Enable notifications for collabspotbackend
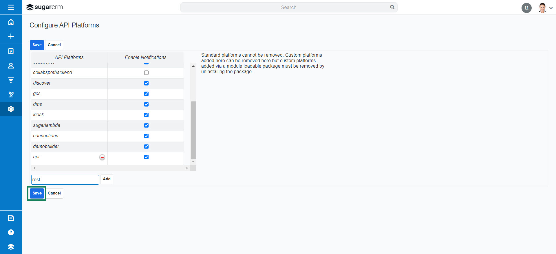Screen dimensions: 556x254 pyautogui.click(x=146, y=73)
